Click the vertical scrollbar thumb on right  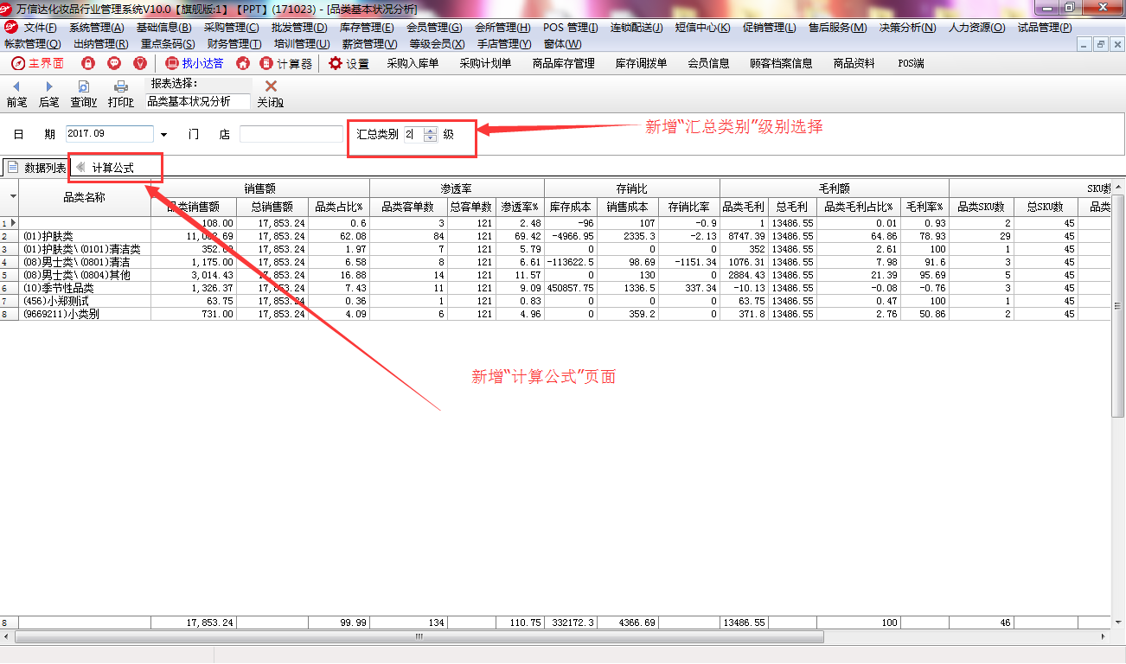1117,304
